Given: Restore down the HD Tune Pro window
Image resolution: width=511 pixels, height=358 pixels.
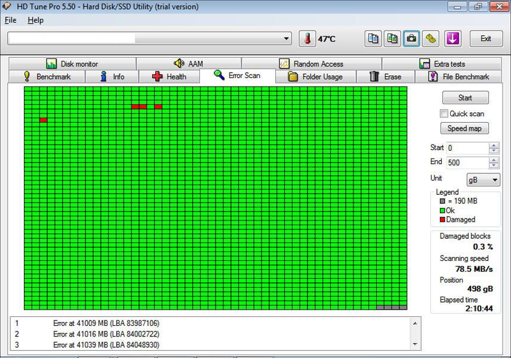Looking at the screenshot, I should point(478,7).
